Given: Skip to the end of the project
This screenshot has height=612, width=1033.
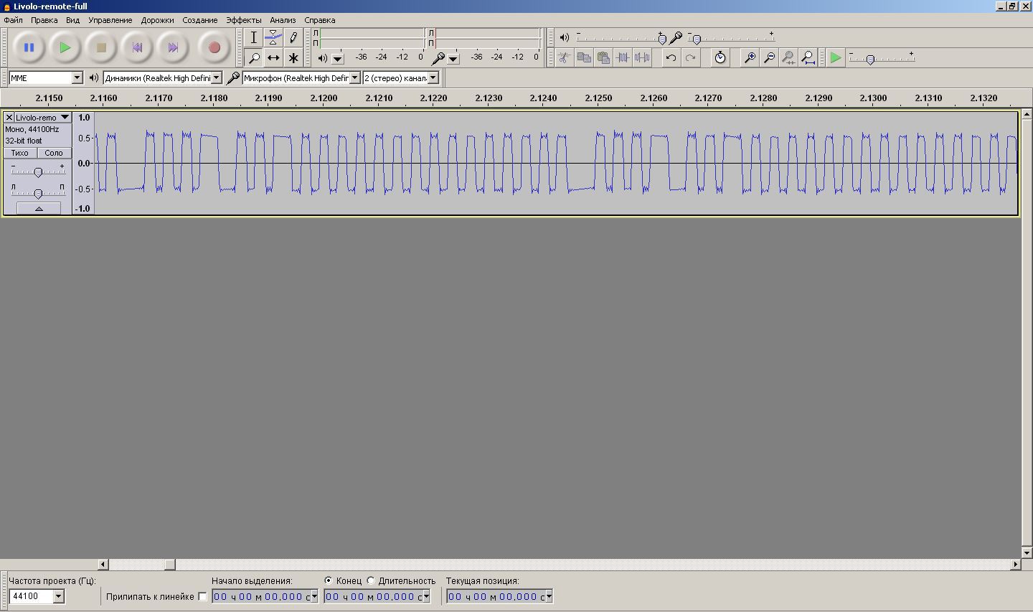Looking at the screenshot, I should tap(173, 48).
